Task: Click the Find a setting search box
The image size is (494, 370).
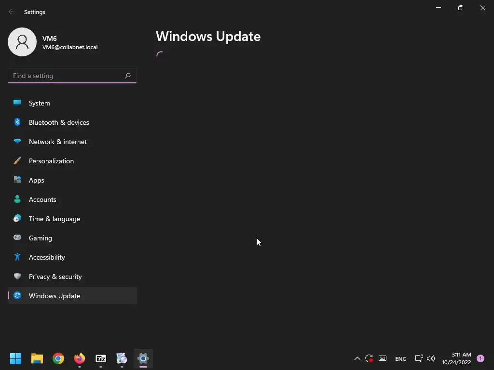Action: click(72, 76)
